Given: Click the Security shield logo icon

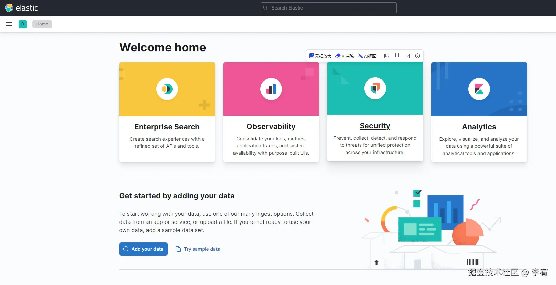Looking at the screenshot, I should [375, 88].
